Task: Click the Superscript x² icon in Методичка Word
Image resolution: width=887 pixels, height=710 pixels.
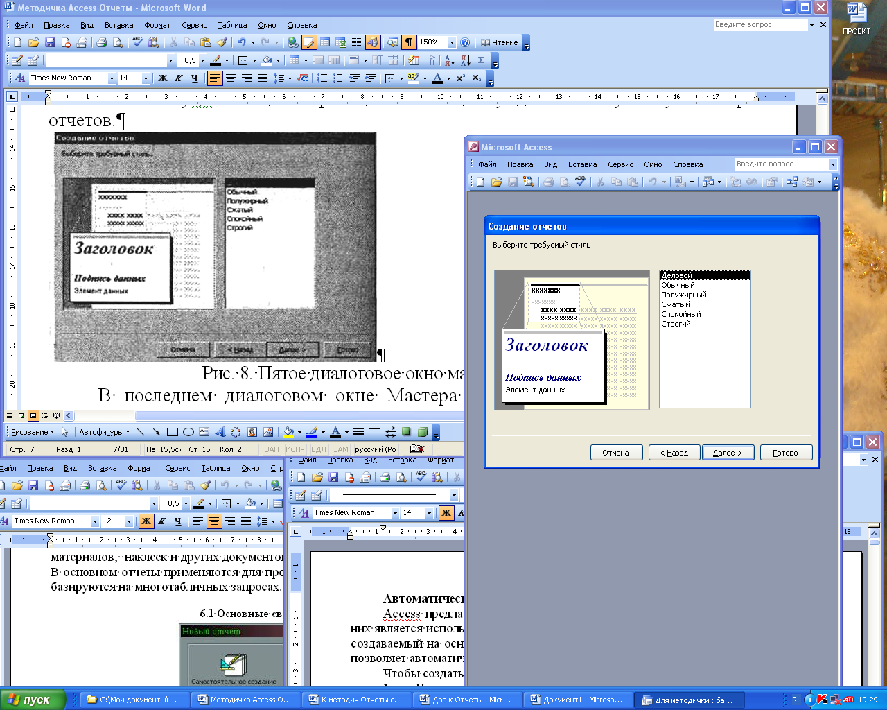Action: click(x=460, y=78)
